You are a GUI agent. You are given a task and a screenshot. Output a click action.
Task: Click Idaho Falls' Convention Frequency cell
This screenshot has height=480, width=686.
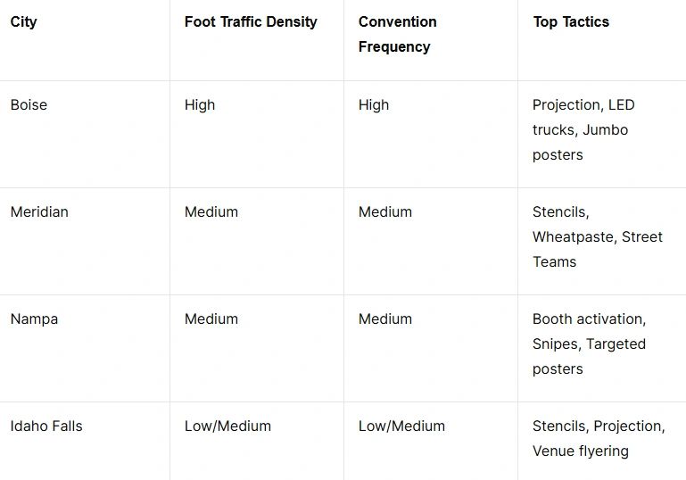(x=401, y=426)
